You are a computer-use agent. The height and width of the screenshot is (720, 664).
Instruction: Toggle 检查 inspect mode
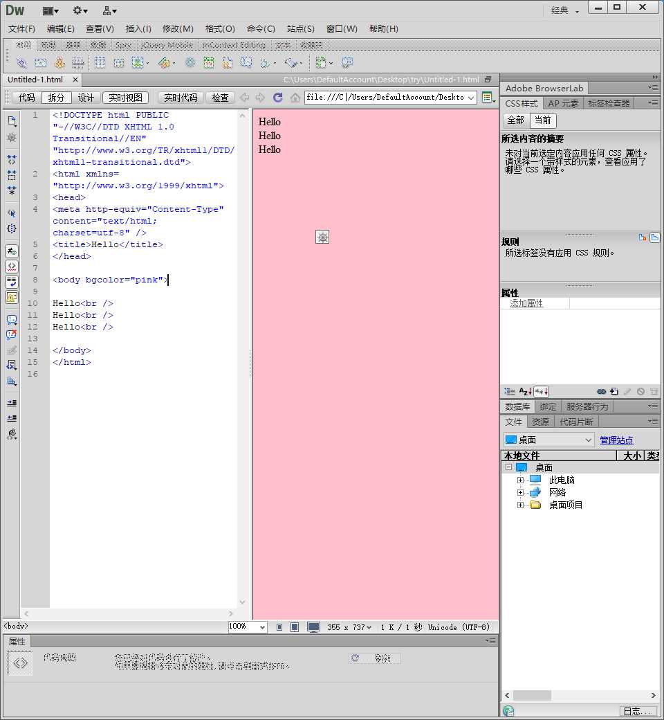point(220,98)
